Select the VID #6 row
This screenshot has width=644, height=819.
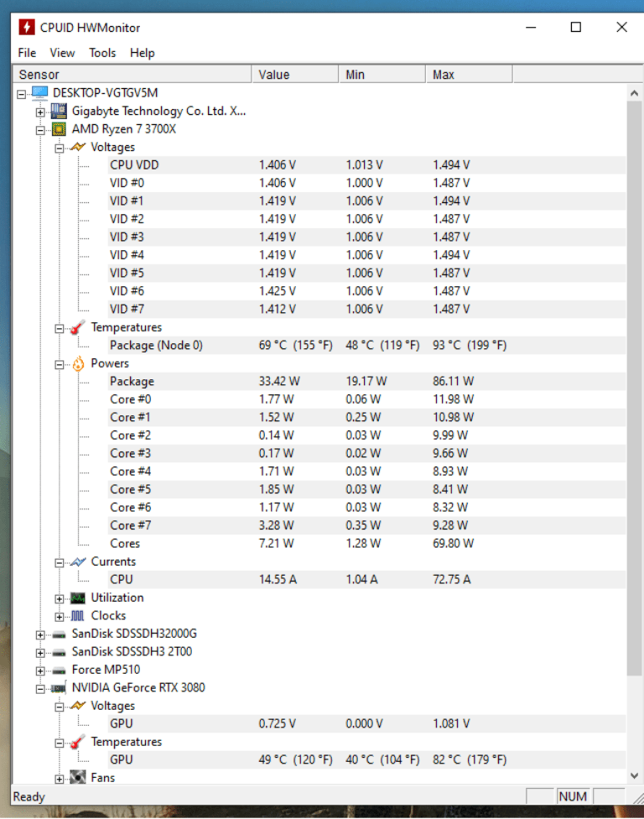click(x=367, y=291)
